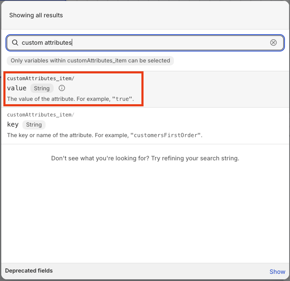The image size is (290, 281).
Task: Click empty area below the refine-search hint
Action: point(145,211)
